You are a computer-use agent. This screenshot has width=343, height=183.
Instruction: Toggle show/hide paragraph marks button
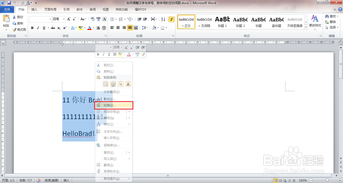point(171,19)
